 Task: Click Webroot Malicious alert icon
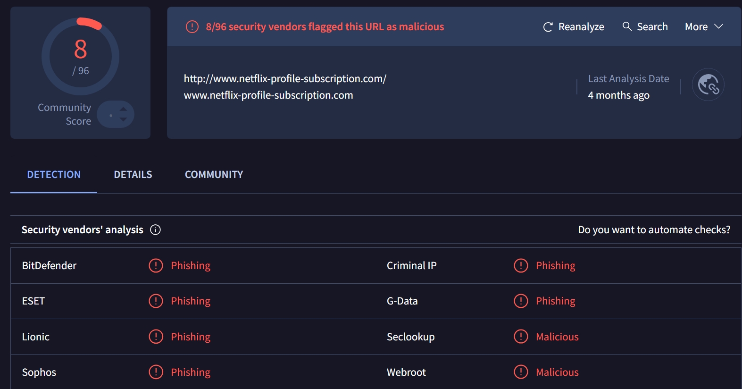coord(521,372)
